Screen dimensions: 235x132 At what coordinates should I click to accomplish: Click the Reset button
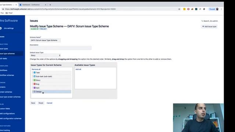pos(41,103)
